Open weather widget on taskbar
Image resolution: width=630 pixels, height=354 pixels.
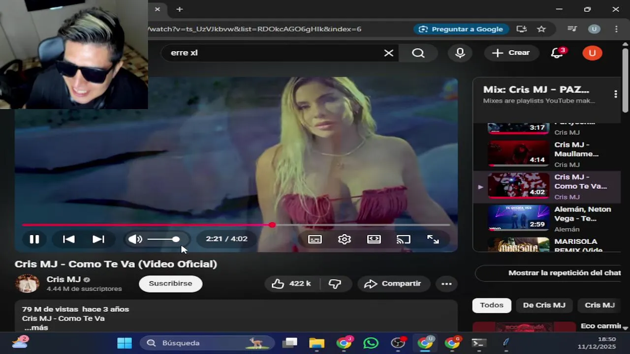coord(20,343)
